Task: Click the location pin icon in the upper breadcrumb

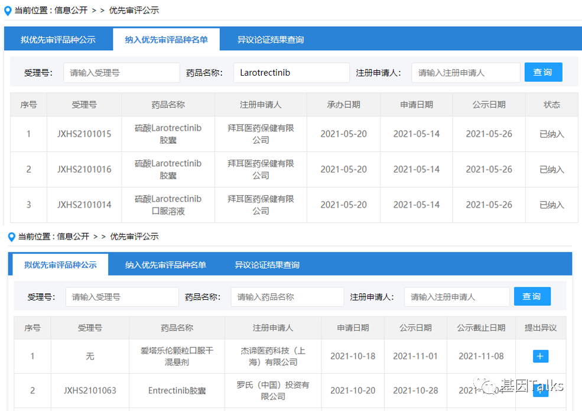Action: pyautogui.click(x=8, y=11)
